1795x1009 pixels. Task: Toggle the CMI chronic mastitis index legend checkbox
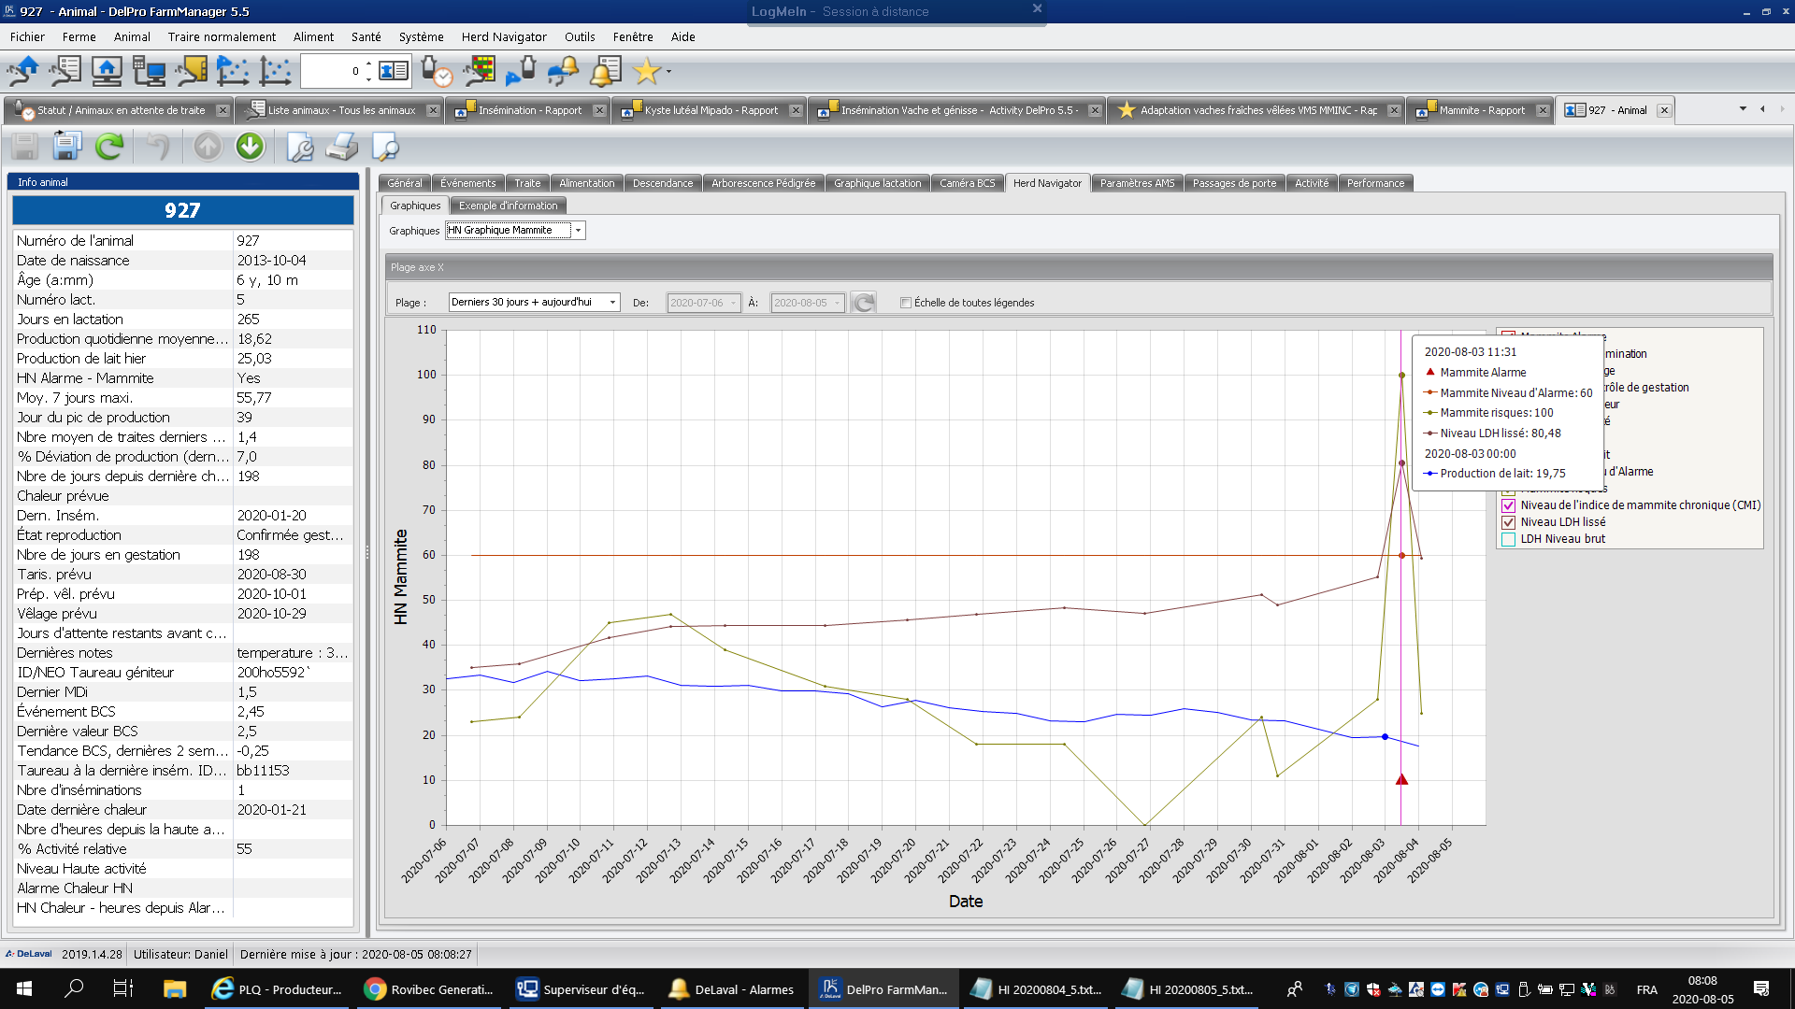coord(1508,505)
